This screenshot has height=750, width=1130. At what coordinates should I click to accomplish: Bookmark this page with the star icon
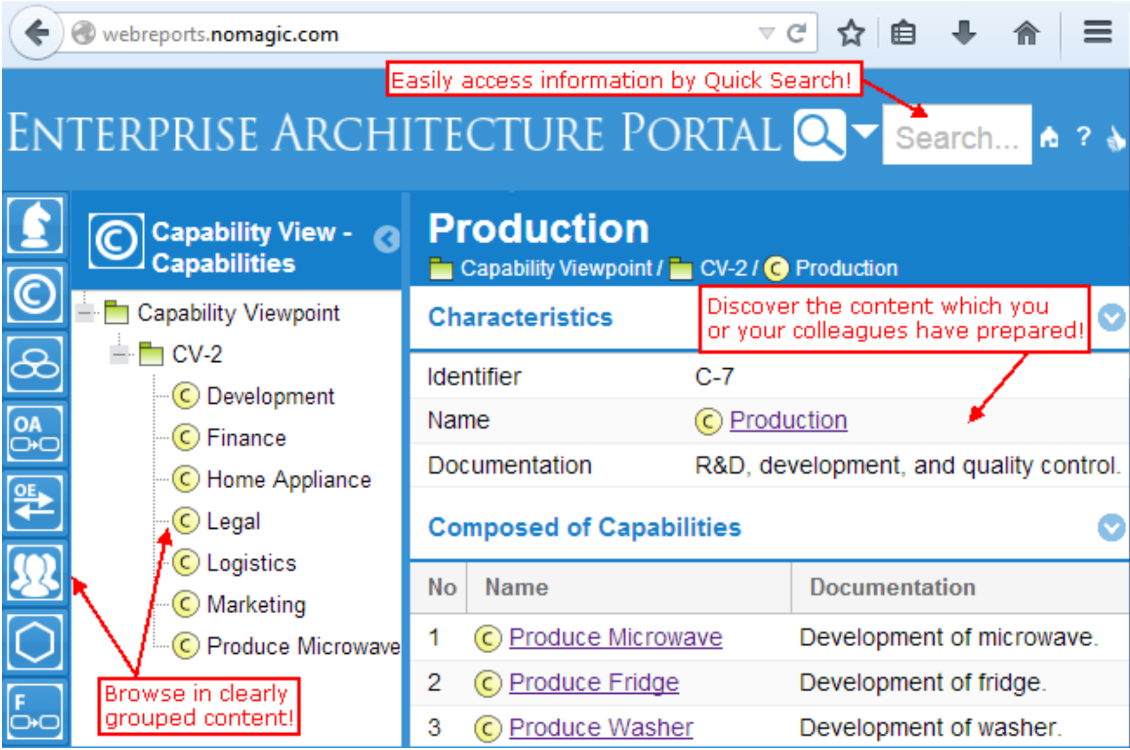(851, 32)
